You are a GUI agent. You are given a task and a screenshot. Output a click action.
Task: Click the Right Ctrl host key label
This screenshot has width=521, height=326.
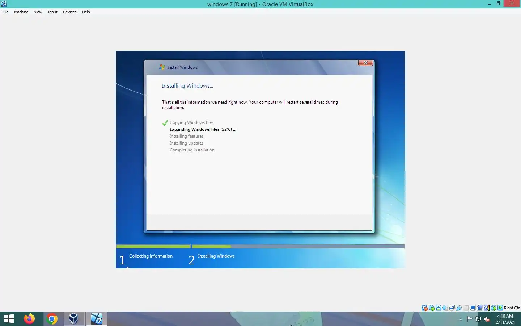[512, 308]
